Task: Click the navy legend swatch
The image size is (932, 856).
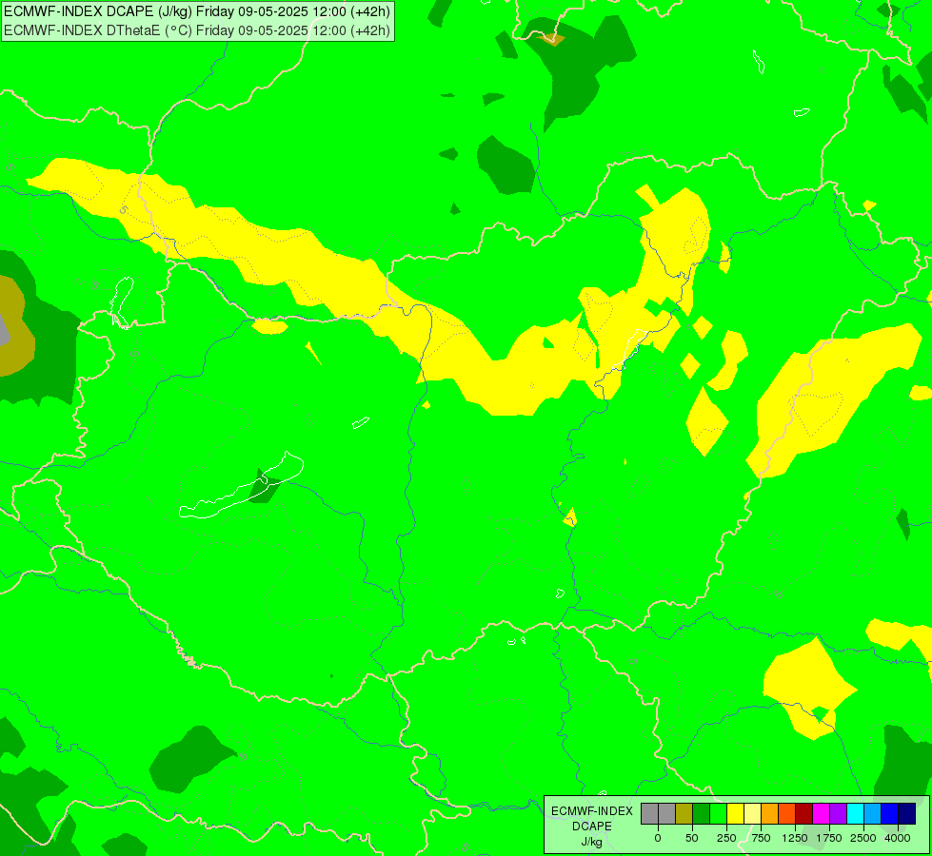Action: tap(907, 813)
